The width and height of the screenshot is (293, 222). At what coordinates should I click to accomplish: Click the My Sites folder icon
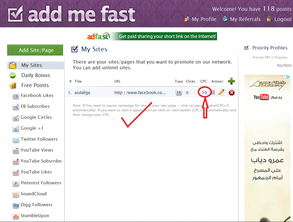[13, 65]
